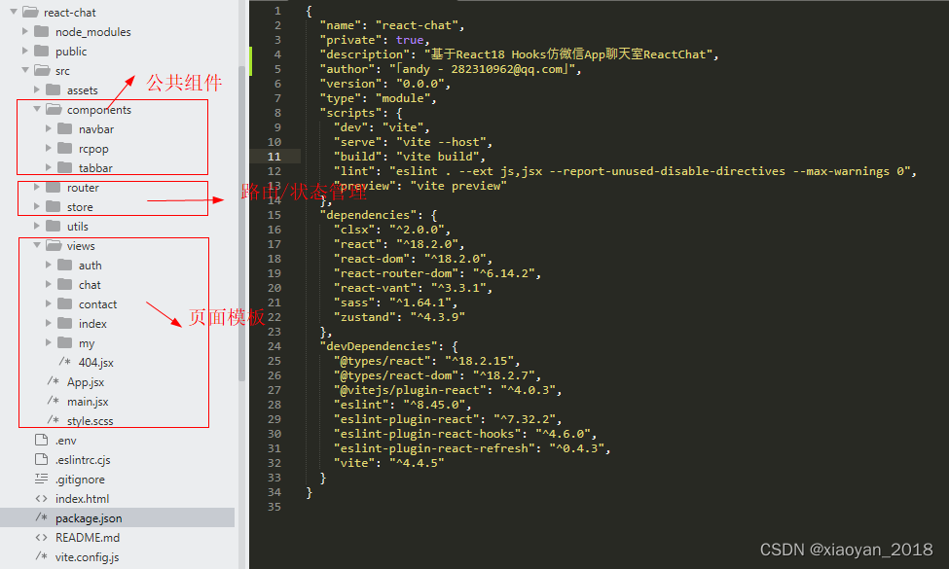Image resolution: width=949 pixels, height=569 pixels.
Task: Click the navbar folder icon
Action: point(65,128)
